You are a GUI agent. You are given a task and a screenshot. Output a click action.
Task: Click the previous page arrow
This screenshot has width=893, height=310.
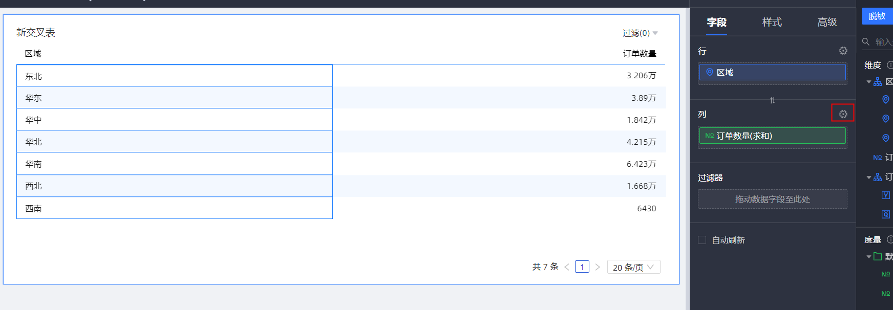click(567, 267)
